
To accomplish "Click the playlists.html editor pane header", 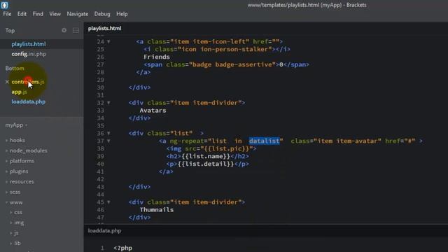I will pyautogui.click(x=104, y=28).
